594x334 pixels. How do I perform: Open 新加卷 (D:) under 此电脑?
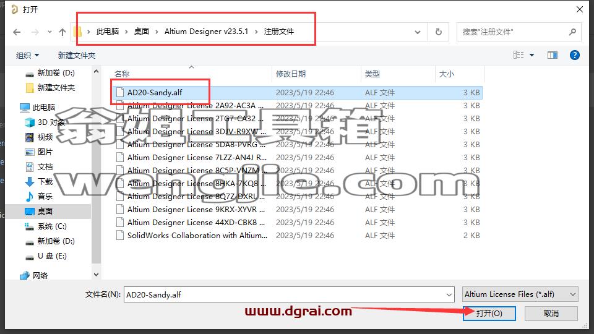pyautogui.click(x=50, y=241)
